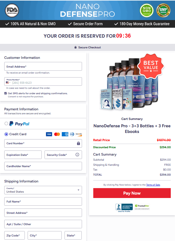Image resolution: width=175 pixels, height=241 pixels.
Task: Click the Non GMO verified badge
Action: [x=147, y=10]
